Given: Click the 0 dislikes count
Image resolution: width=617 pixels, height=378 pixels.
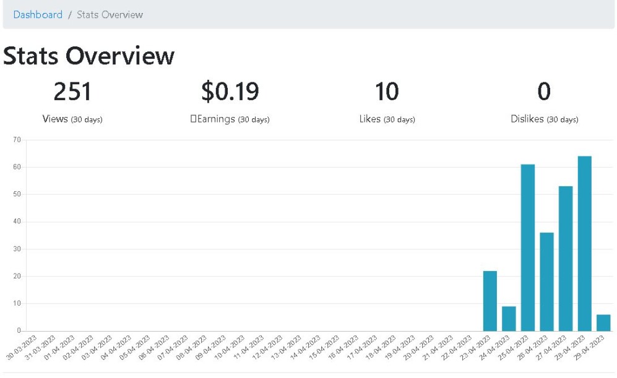Looking at the screenshot, I should click(544, 92).
